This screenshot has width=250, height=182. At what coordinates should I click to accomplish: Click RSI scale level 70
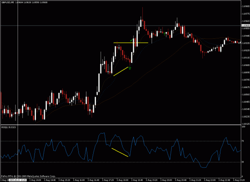243,141
